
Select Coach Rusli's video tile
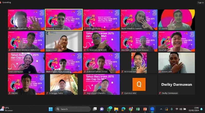(x=64, y=41)
